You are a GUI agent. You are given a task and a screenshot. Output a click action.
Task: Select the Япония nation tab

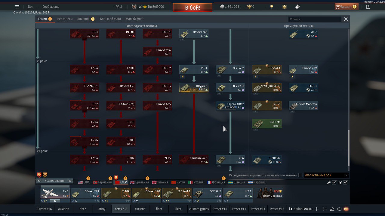pyautogui.click(x=160, y=182)
